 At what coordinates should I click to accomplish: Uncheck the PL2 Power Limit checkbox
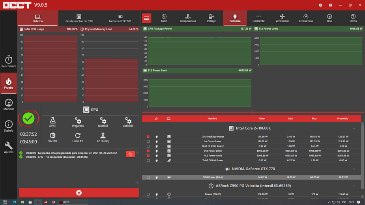148,156
